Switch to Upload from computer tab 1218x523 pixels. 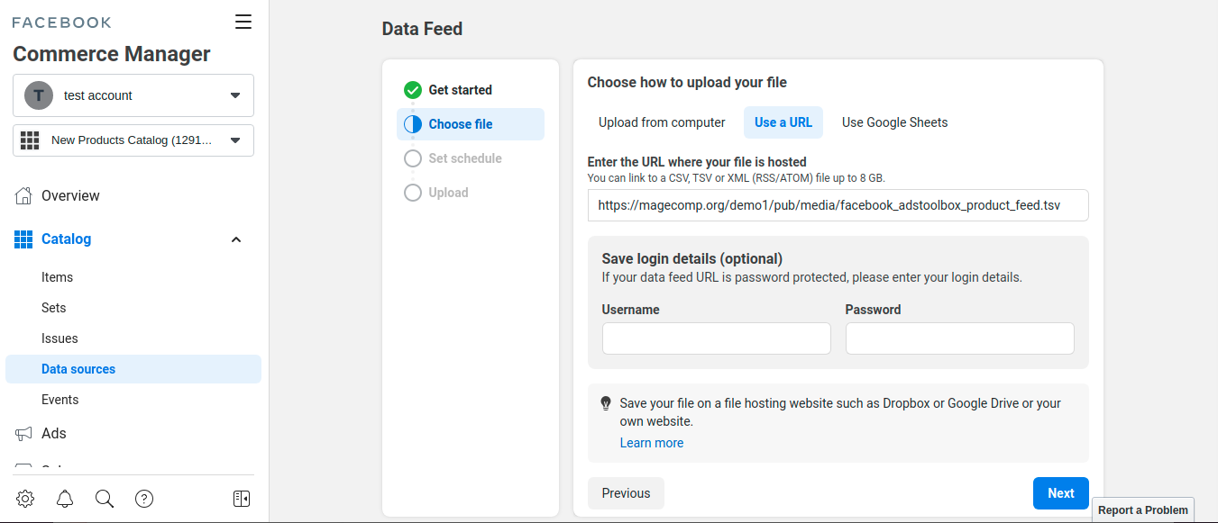[662, 122]
